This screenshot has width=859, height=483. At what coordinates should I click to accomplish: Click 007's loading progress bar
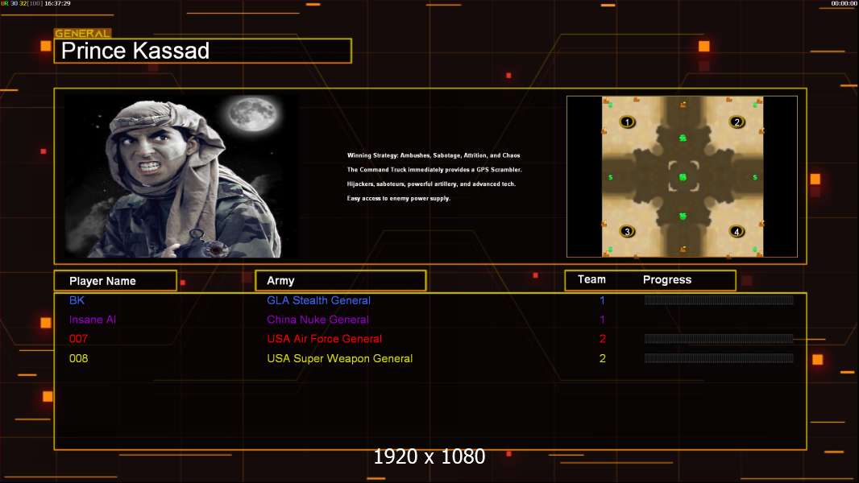point(719,339)
